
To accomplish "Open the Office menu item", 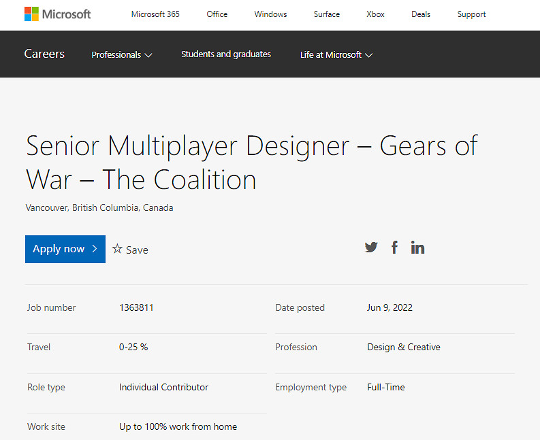I will point(217,14).
